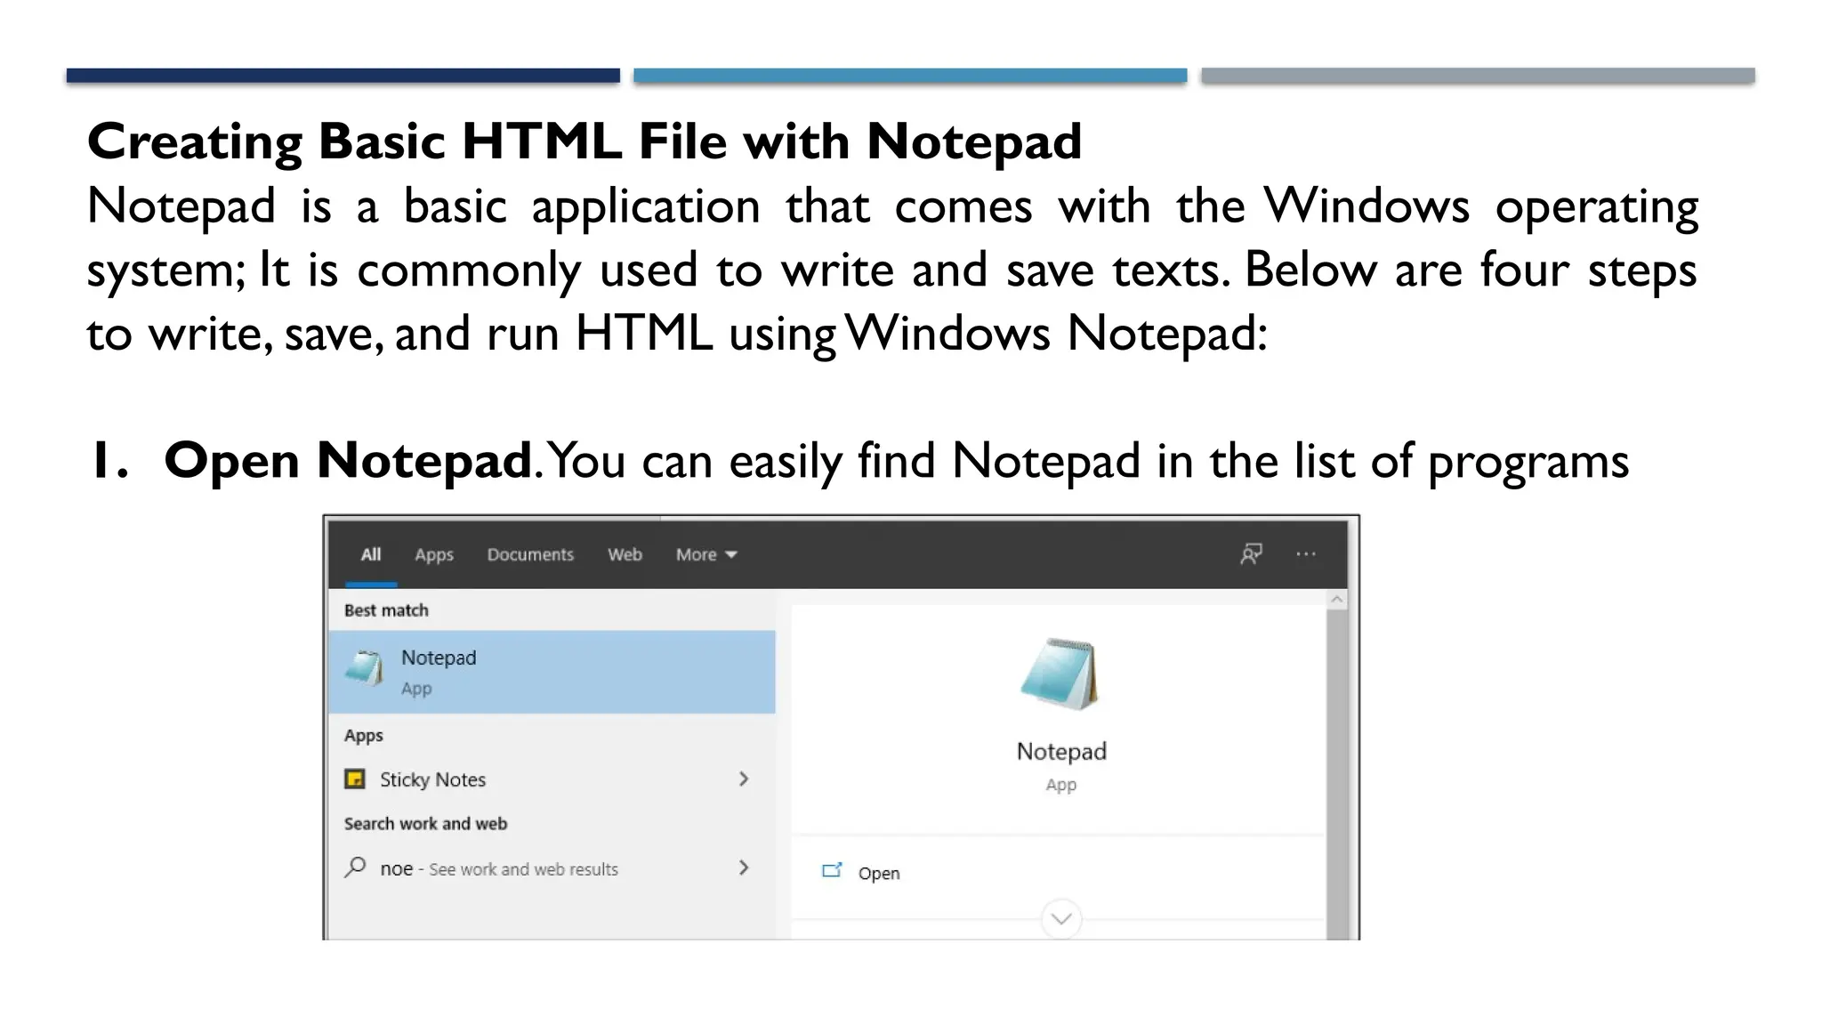Switch to the Web search tab
The height and width of the screenshot is (1025, 1822).
tap(625, 554)
